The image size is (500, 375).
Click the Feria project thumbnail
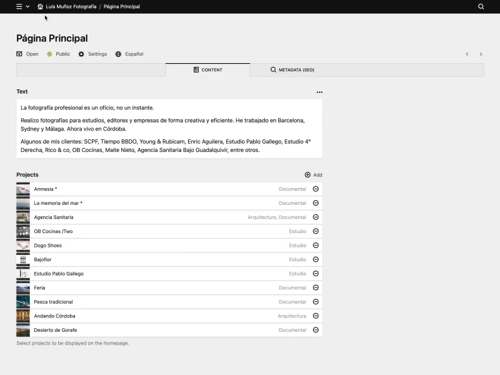[23, 287]
